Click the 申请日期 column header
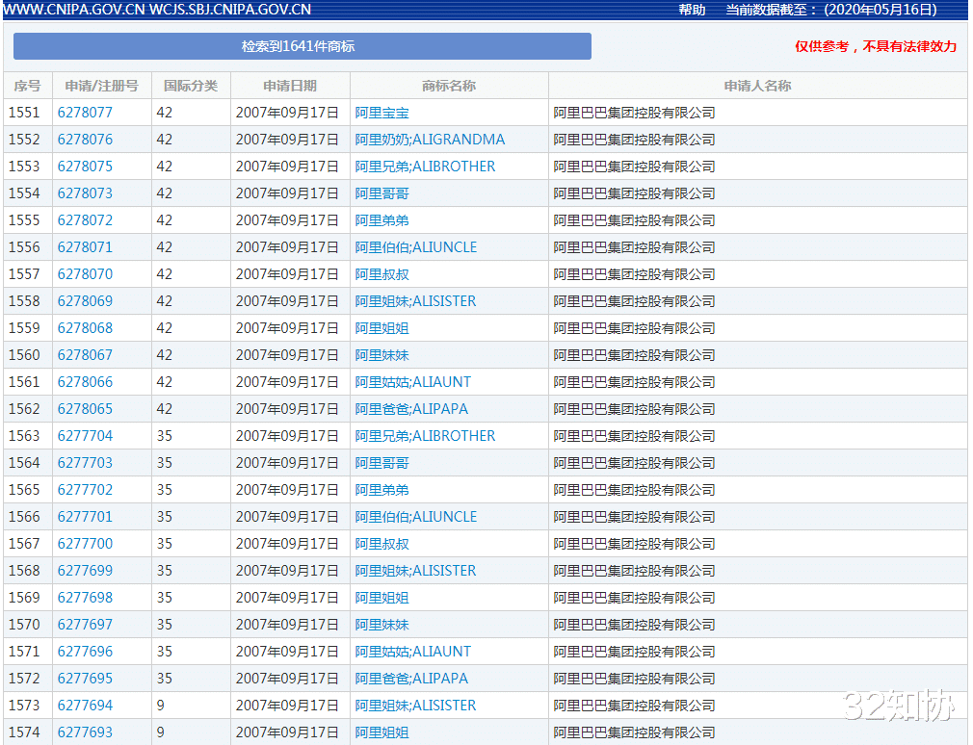 point(290,86)
